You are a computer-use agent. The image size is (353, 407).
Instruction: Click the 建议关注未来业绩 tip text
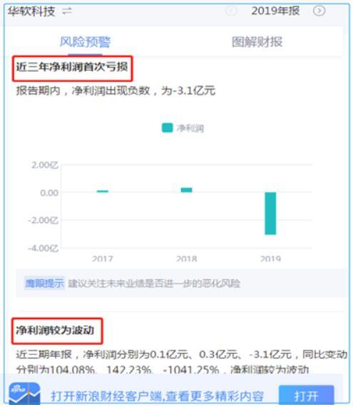point(154,283)
